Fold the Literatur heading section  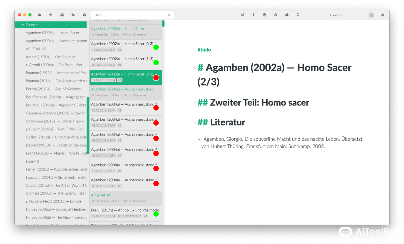tap(194, 122)
